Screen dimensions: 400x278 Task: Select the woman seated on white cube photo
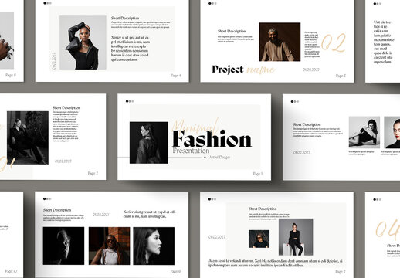(296, 237)
